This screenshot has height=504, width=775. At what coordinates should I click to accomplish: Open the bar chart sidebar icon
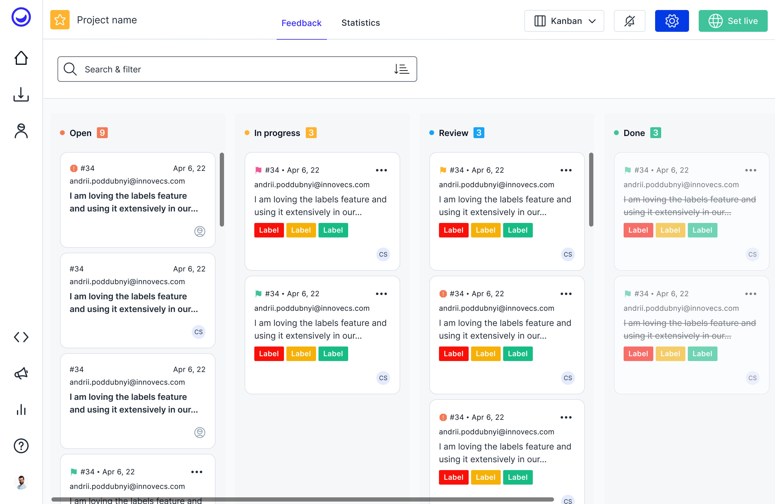point(21,409)
